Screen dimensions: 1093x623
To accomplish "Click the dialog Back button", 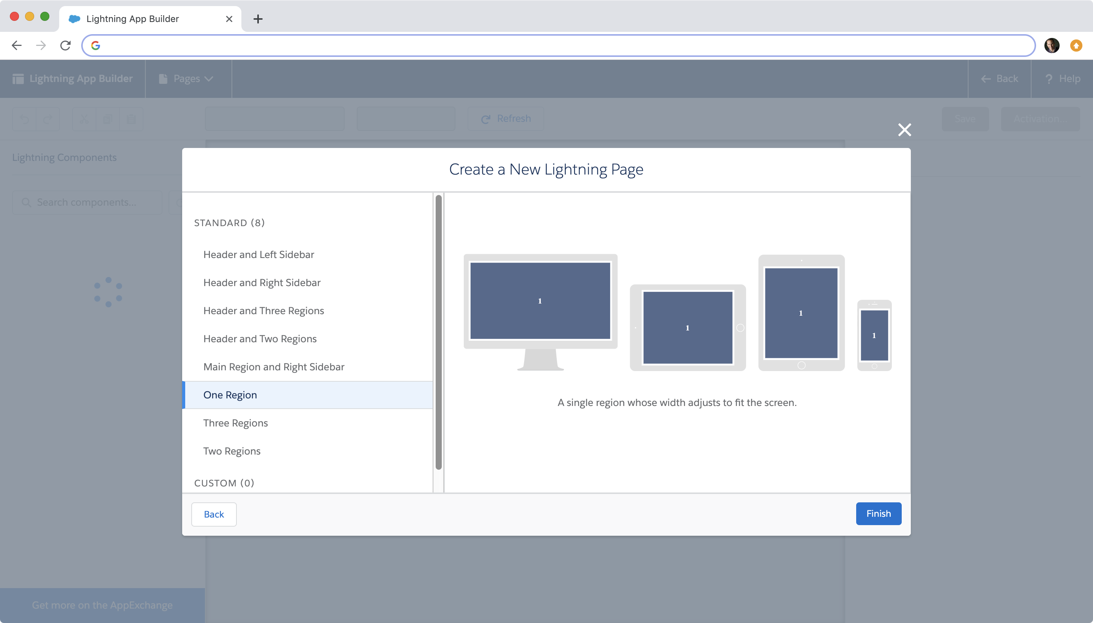I will [214, 514].
